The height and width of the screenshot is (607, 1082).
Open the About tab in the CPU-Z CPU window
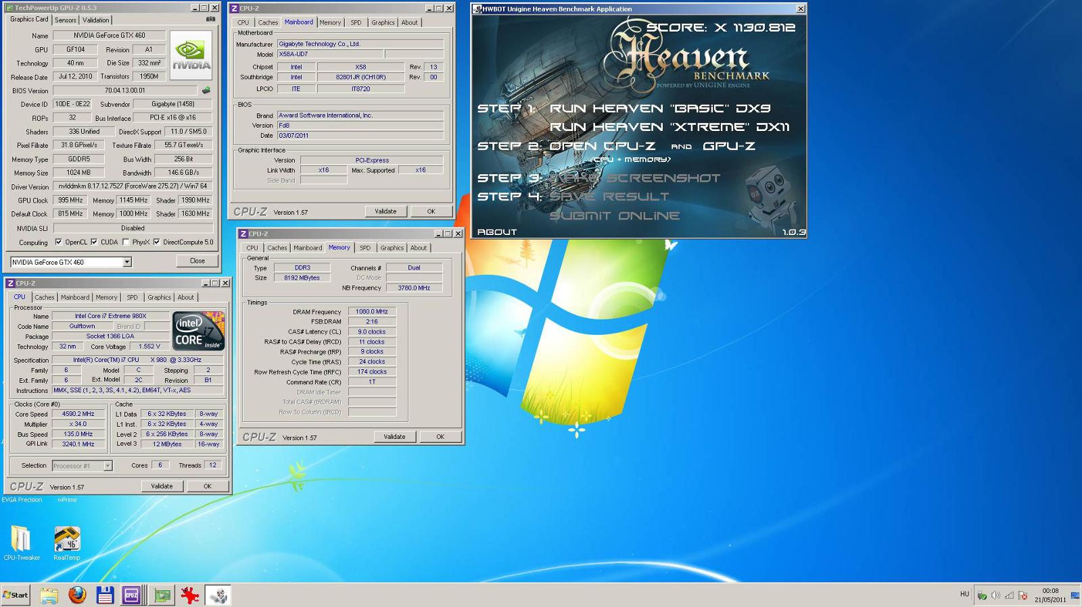[185, 297]
